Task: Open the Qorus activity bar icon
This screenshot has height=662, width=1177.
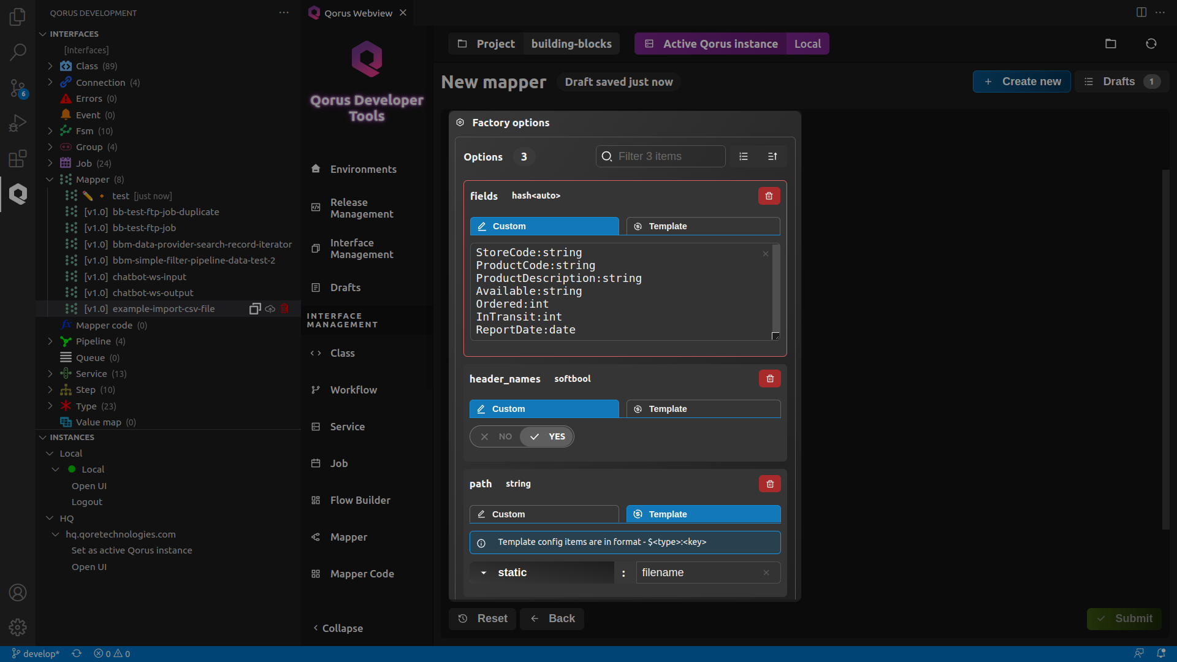Action: tap(18, 194)
